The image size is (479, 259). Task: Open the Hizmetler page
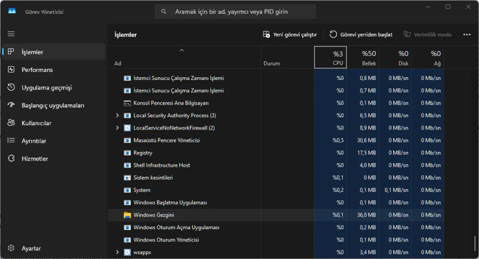pyautogui.click(x=54, y=158)
